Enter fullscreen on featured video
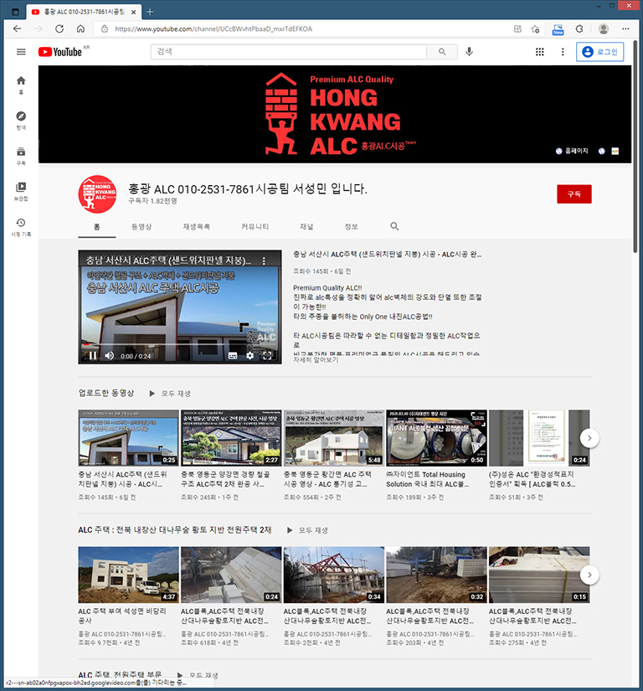This screenshot has height=691, width=643. click(267, 356)
